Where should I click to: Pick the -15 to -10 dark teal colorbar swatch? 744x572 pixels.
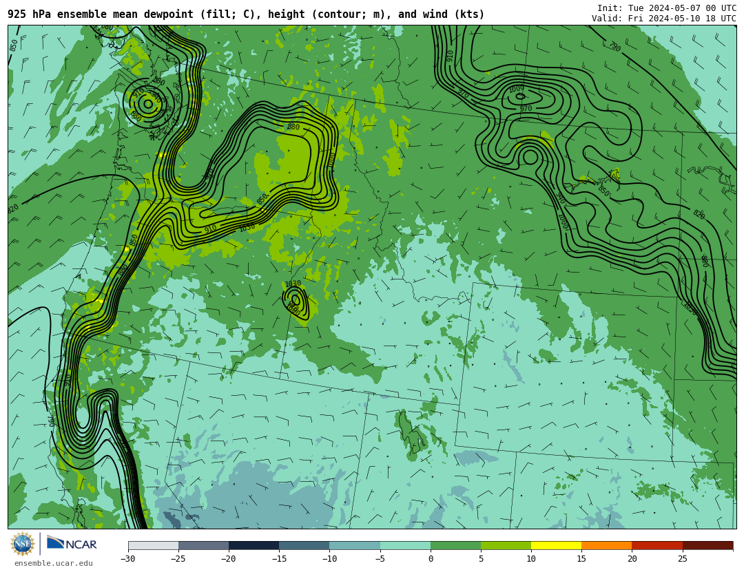coord(304,545)
